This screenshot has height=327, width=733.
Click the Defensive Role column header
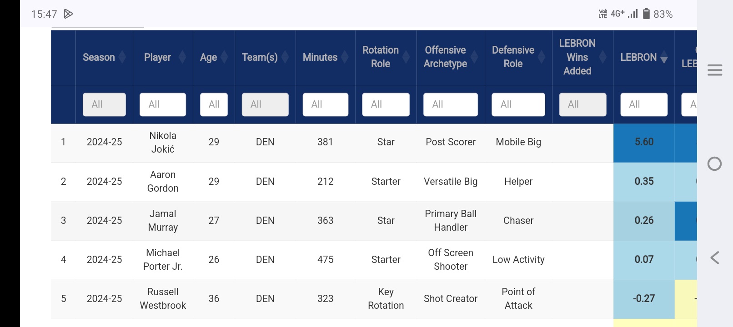(513, 57)
